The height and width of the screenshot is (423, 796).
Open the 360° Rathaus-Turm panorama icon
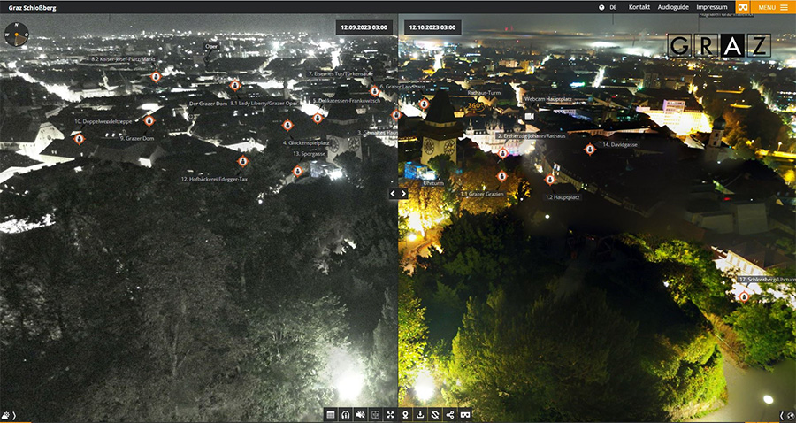click(476, 106)
